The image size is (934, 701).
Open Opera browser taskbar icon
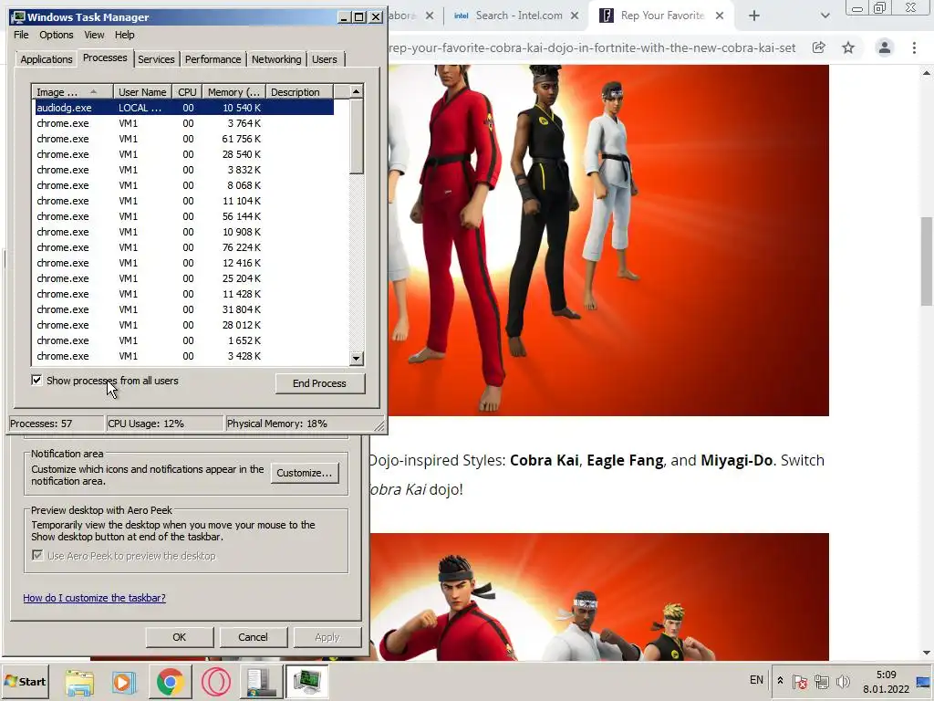coord(215,681)
